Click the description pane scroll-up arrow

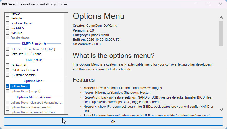pyautogui.click(x=221, y=17)
